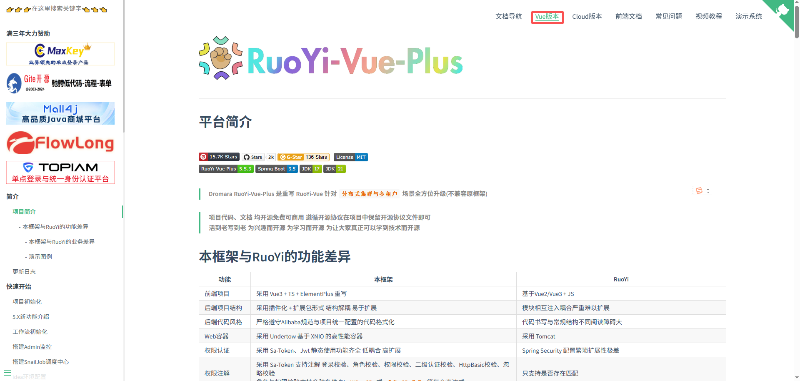Click the 后端代码风格 table cell
This screenshot has width=800, height=381.
(x=225, y=322)
